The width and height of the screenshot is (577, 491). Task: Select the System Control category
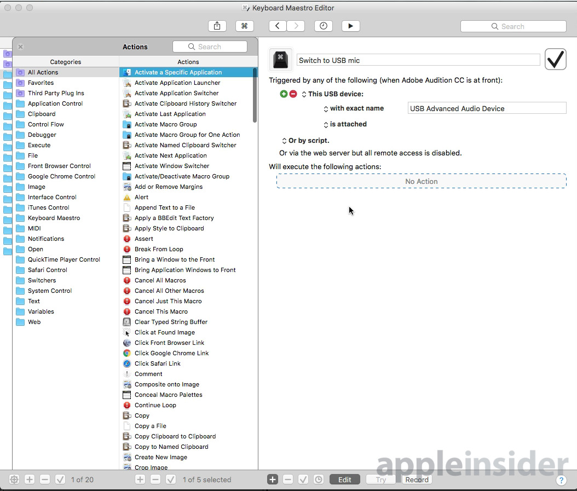tap(66, 291)
